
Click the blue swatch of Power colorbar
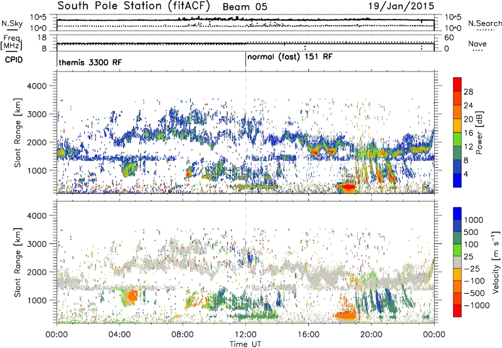(457, 181)
